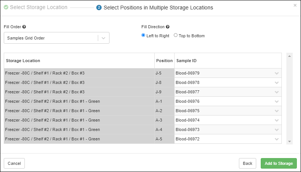Viewport: 301px width, 172px height.
Task: Open the Blood-06972 sample ID dropdown
Action: point(277,139)
